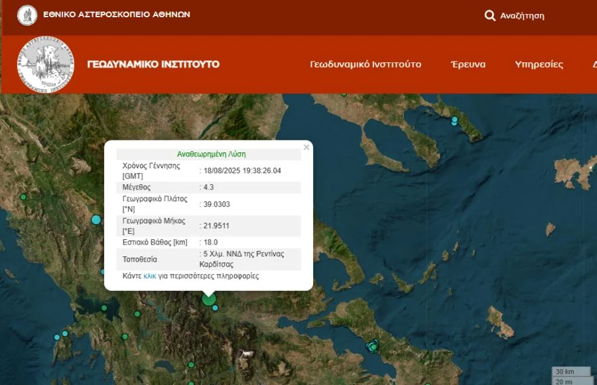Image resolution: width=597 pixels, height=385 pixels.
Task: Select the green marker cluster near Evia
Action: [x=373, y=346]
